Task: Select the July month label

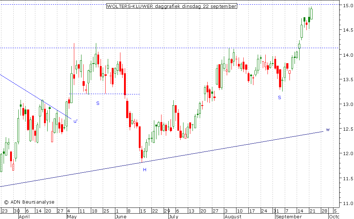Action: (x=174, y=216)
